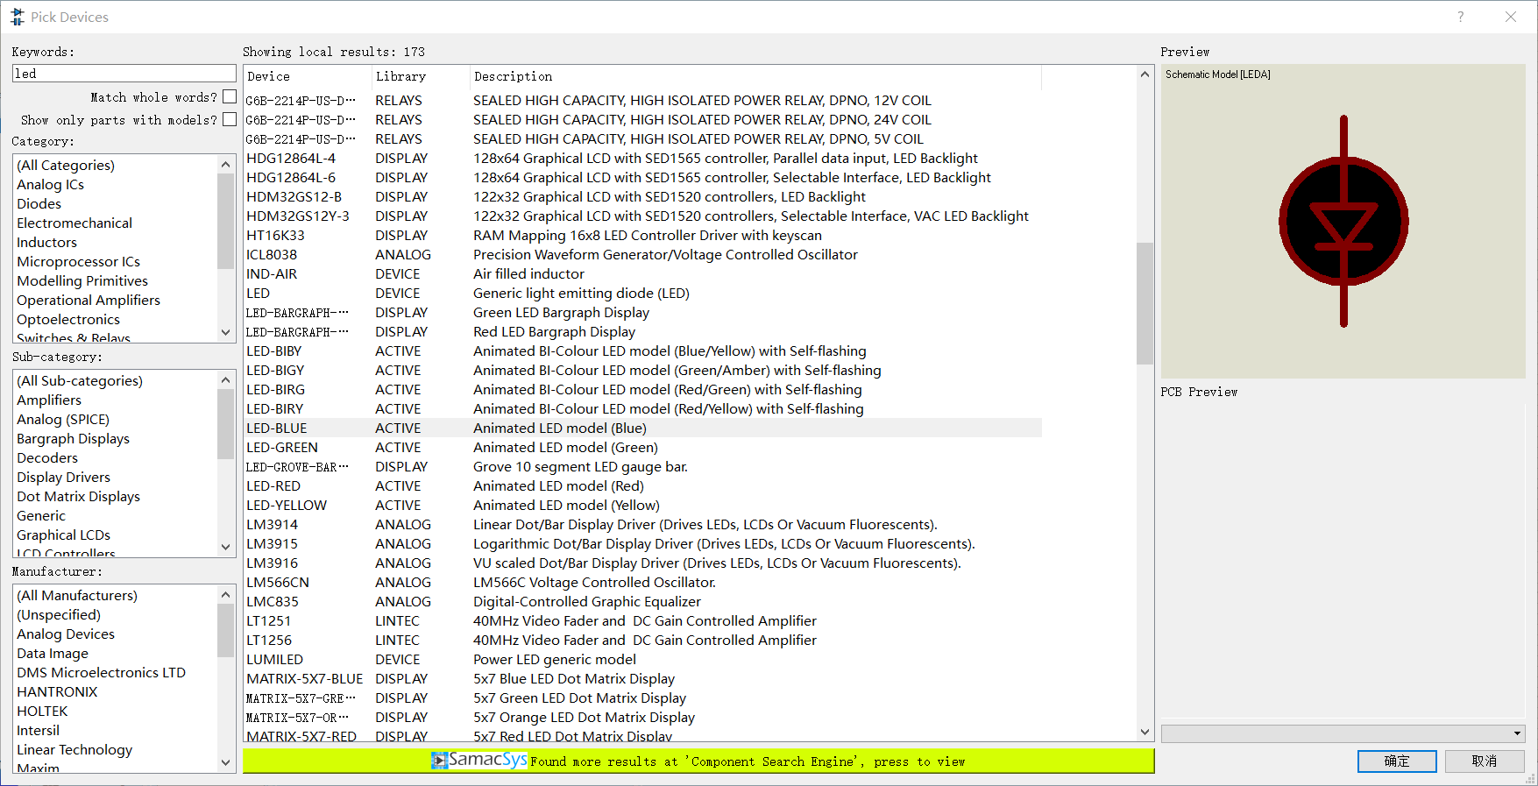The width and height of the screenshot is (1538, 786).
Task: Click results list scroll down arrow
Action: [x=1145, y=732]
